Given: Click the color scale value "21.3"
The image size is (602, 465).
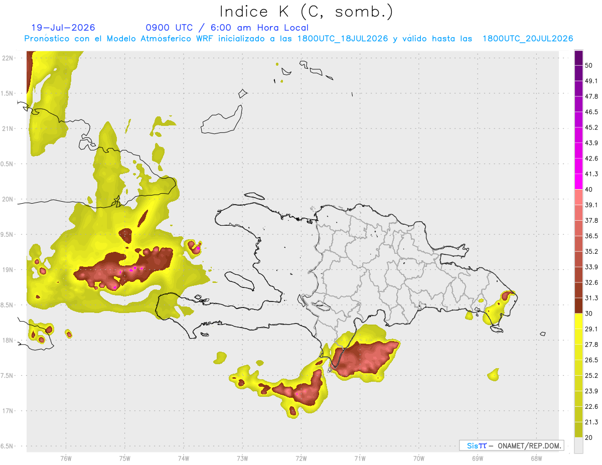Looking at the screenshot, I should click(591, 422).
